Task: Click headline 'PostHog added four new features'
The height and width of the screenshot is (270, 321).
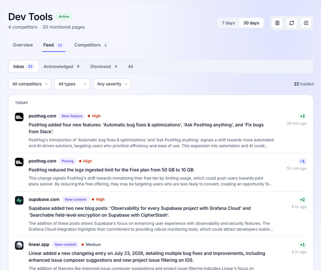Action: click(146, 128)
